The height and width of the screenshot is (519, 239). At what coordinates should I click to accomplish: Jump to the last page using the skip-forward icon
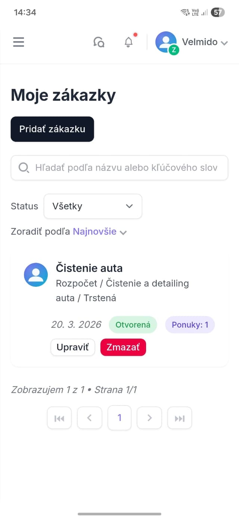[180, 418]
